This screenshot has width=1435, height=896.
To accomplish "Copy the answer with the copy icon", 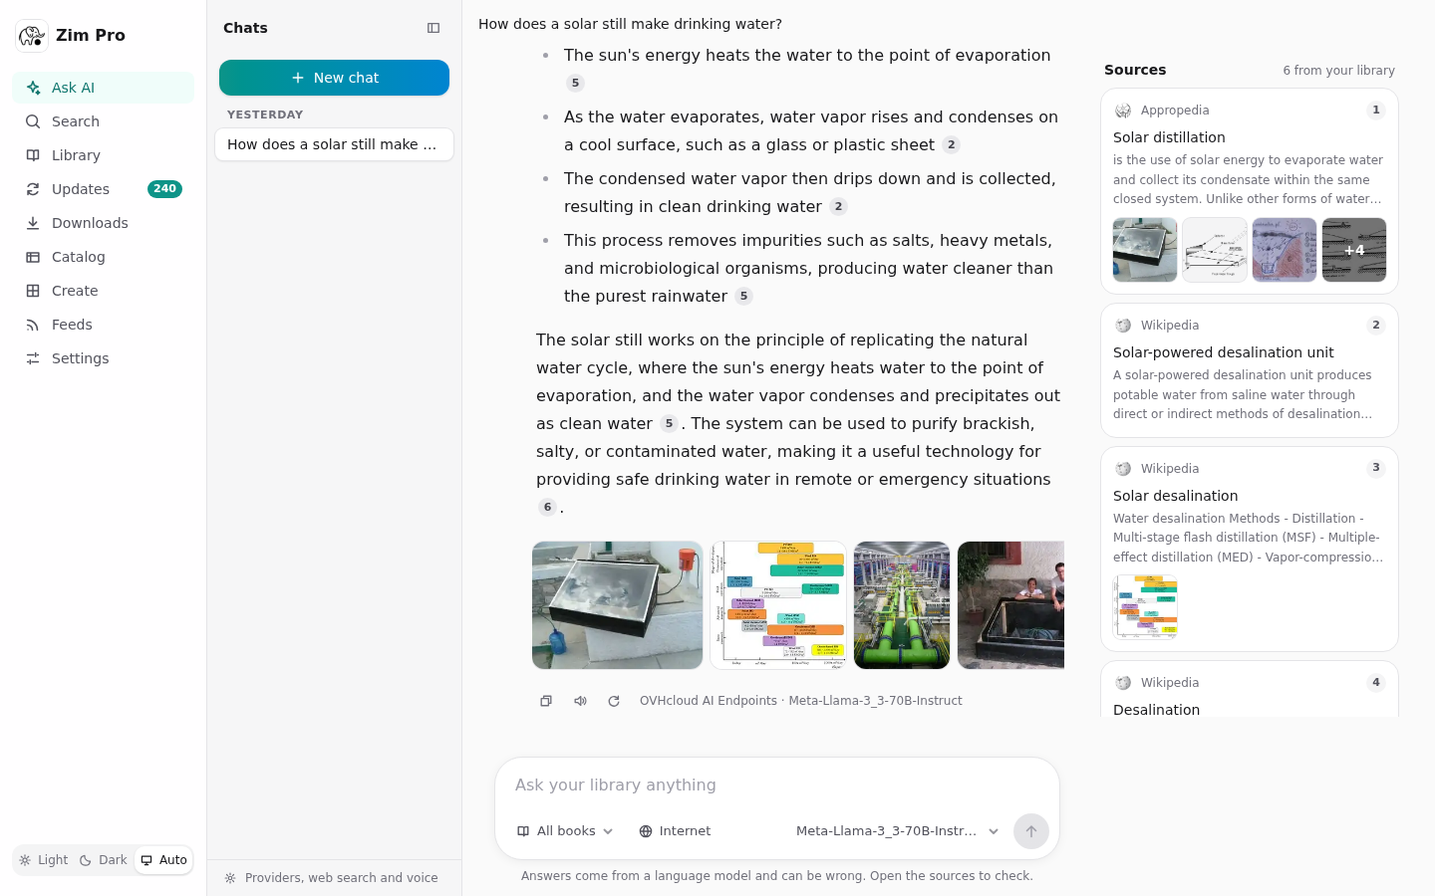I will point(546,701).
